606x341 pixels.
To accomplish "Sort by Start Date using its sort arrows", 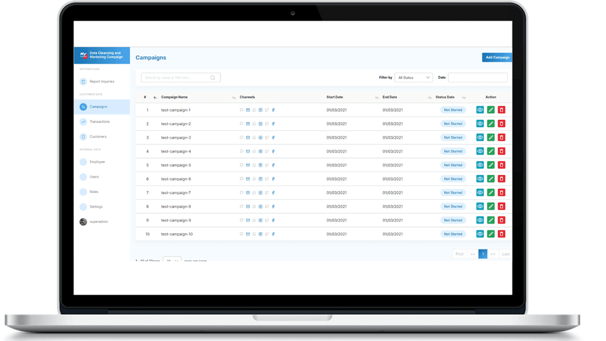I will pos(377,98).
